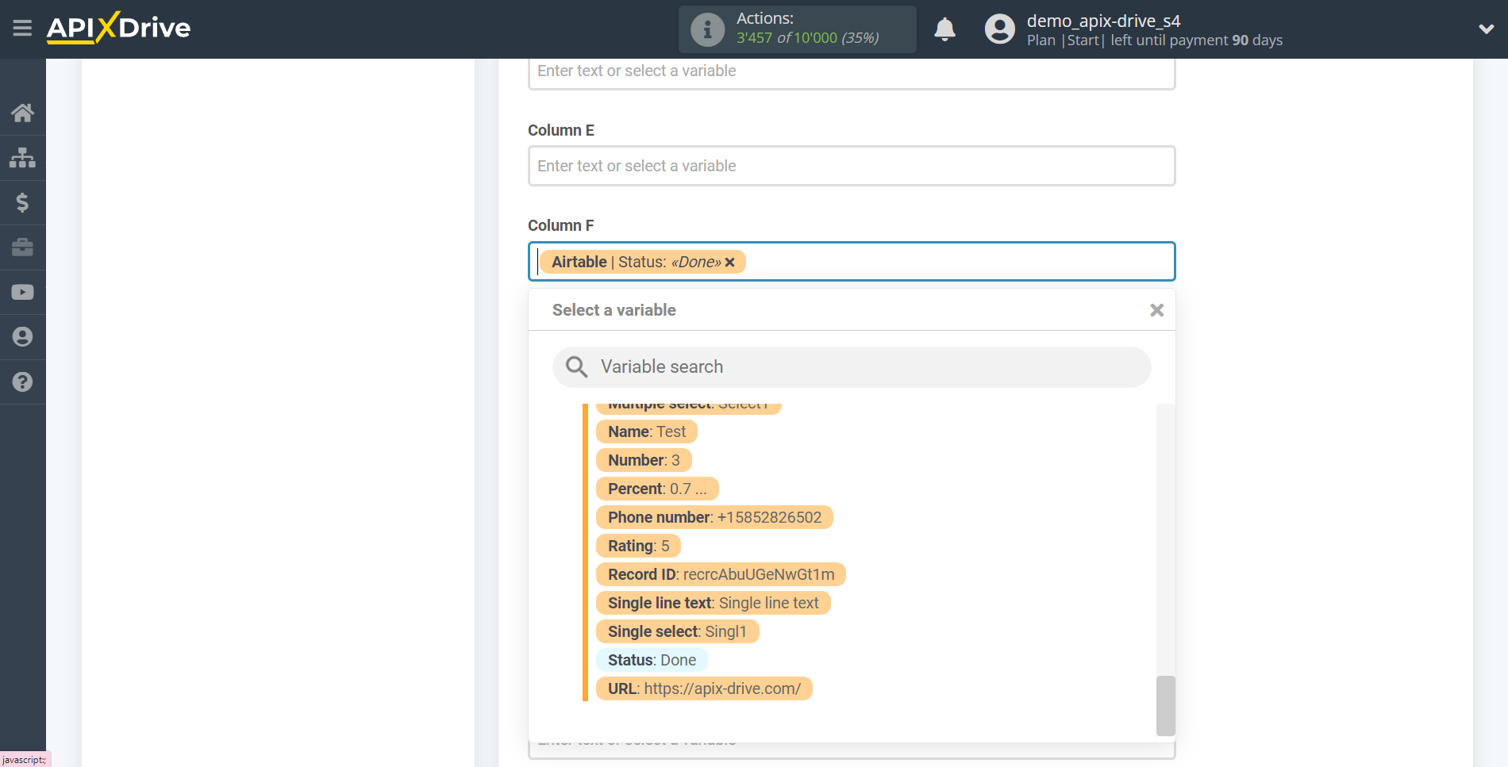Expand account dropdown chevron
Viewport: 1508px width, 767px height.
(1486, 29)
